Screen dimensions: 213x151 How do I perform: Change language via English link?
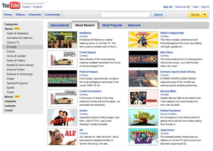(37, 7)
